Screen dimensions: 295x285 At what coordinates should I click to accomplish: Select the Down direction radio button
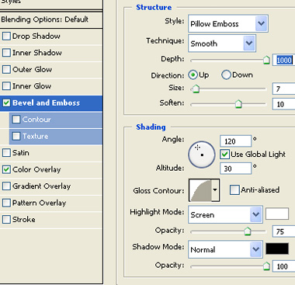point(226,75)
